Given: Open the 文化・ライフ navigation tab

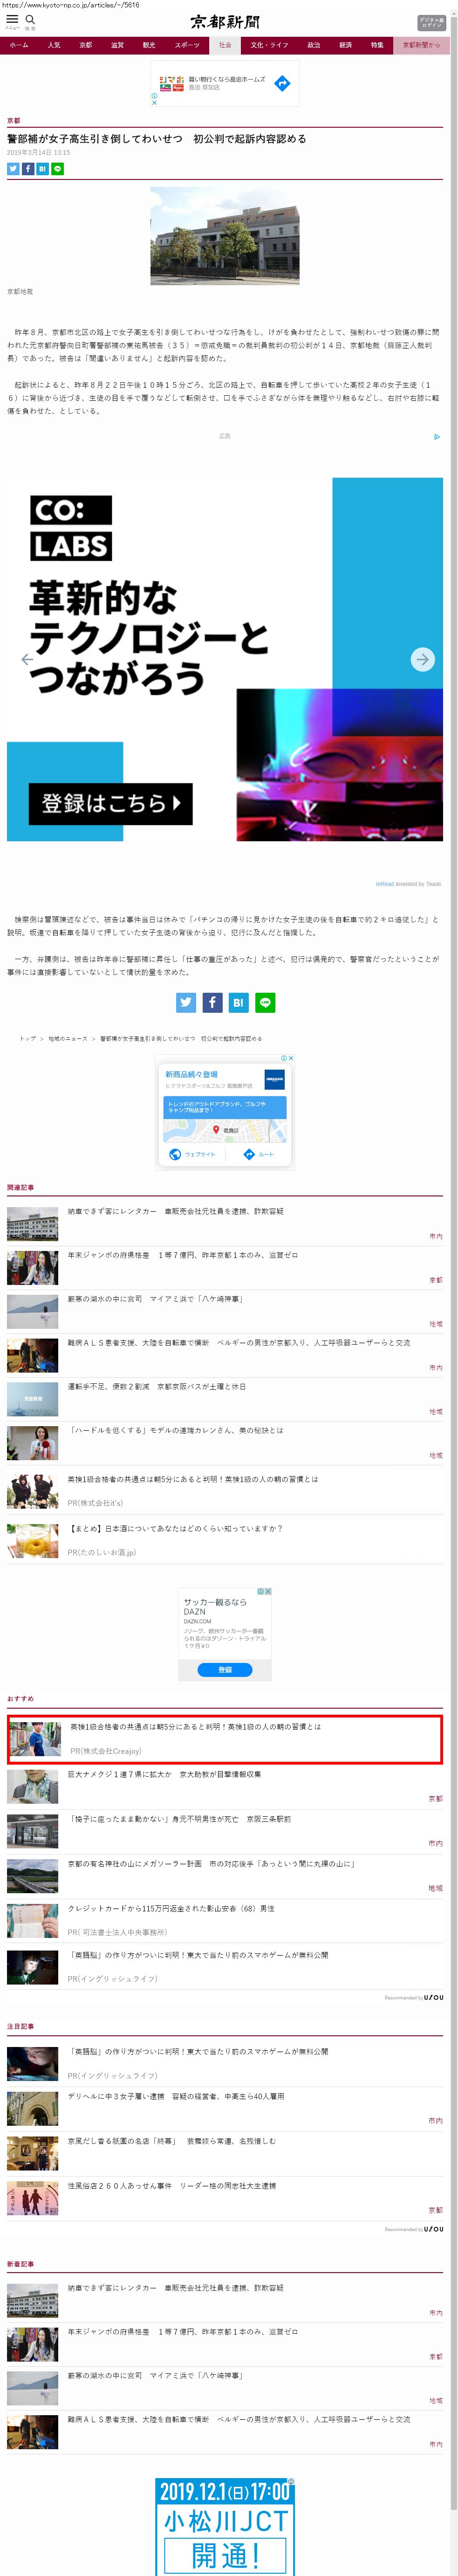Looking at the screenshot, I should (269, 45).
